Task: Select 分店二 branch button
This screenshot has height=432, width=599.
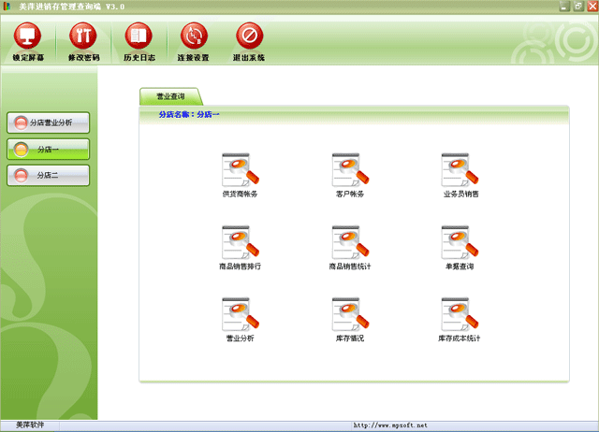Action: [49, 175]
